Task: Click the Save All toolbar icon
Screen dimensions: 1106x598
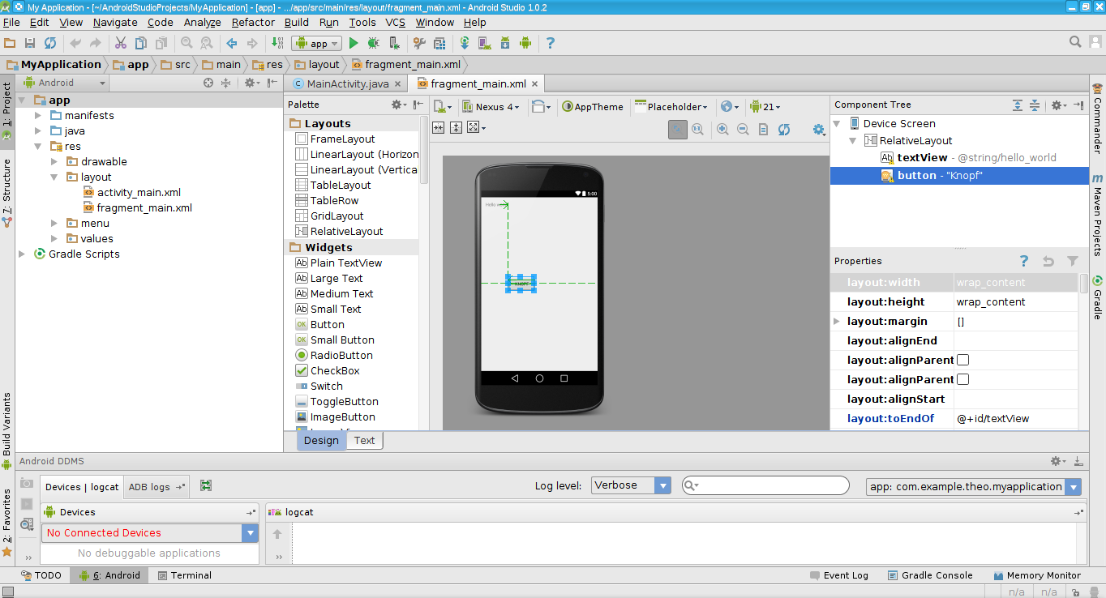Action: click(30, 43)
